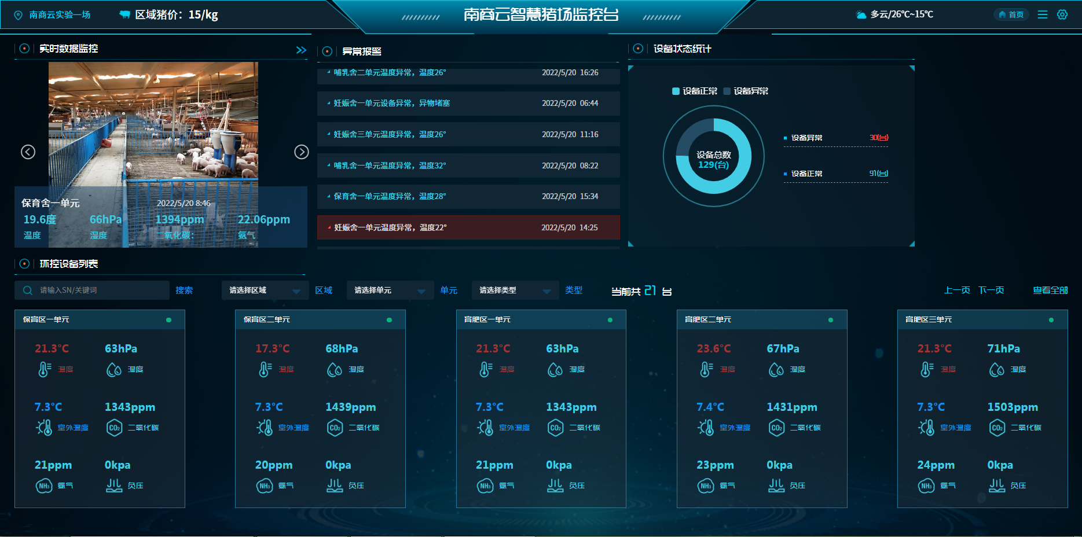Toggle 设备异常 legend in device chart
Viewport: 1082px width, 537px height.
[x=746, y=91]
